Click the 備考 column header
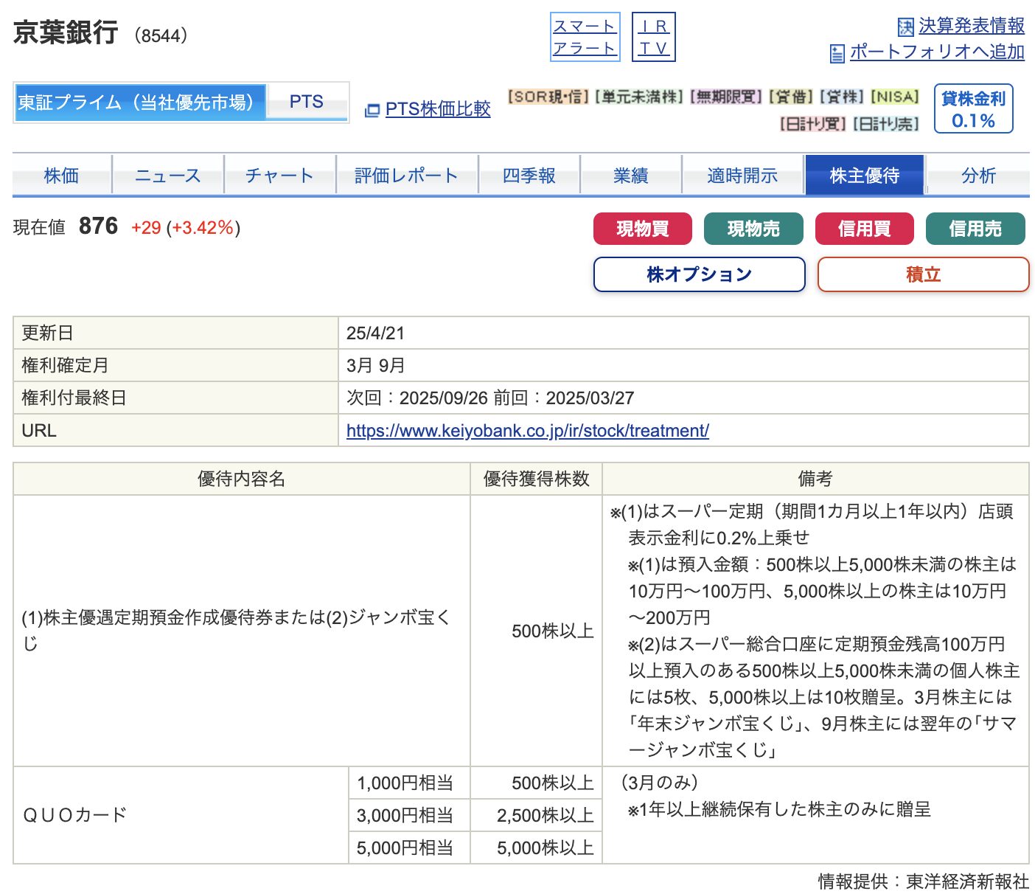 (x=815, y=479)
